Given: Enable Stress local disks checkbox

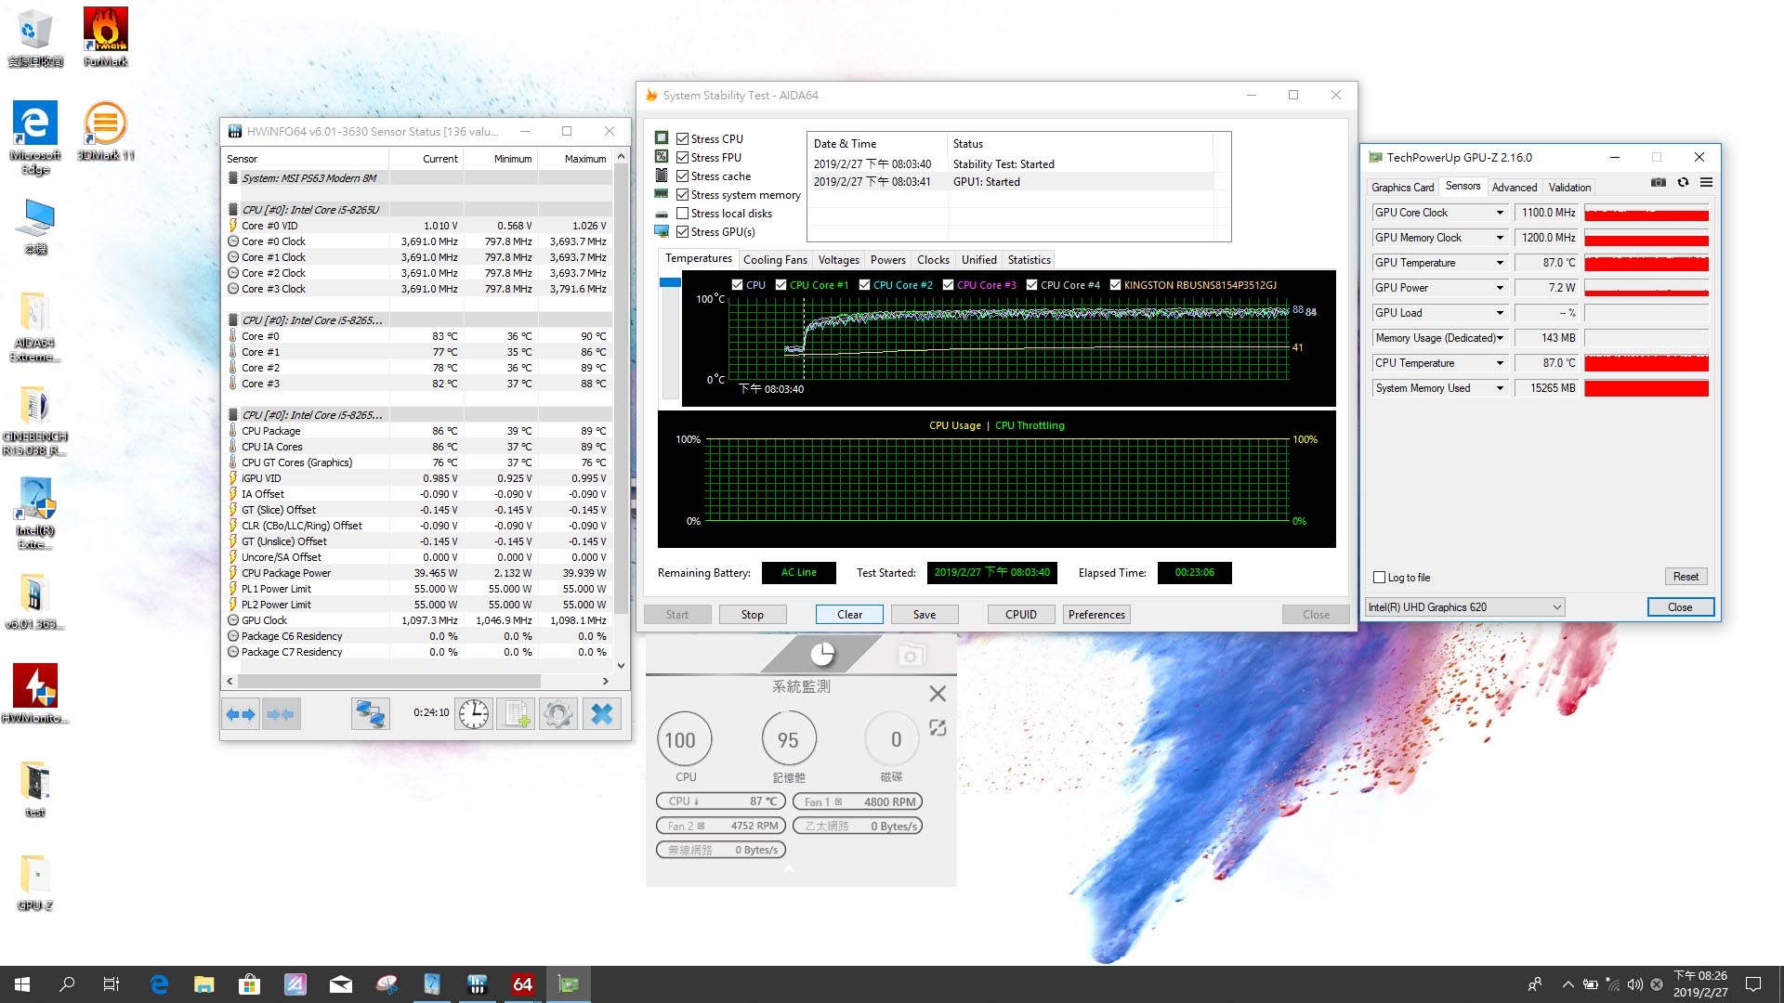Looking at the screenshot, I should point(683,214).
